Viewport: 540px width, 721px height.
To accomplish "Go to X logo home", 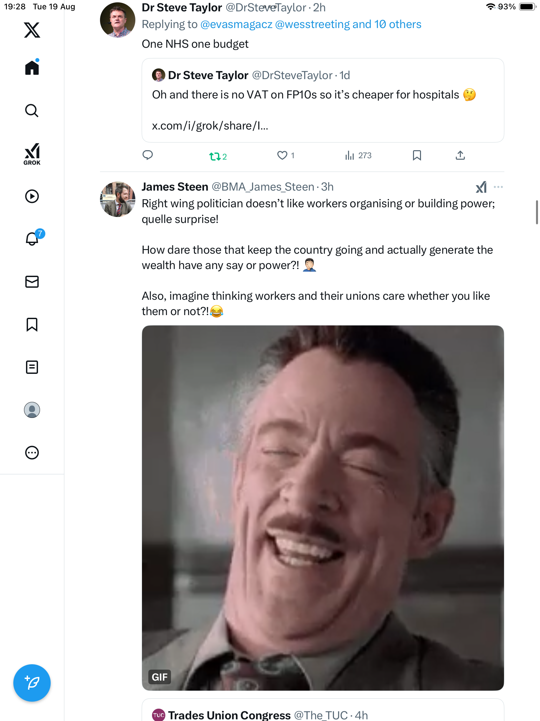I will pos(32,30).
